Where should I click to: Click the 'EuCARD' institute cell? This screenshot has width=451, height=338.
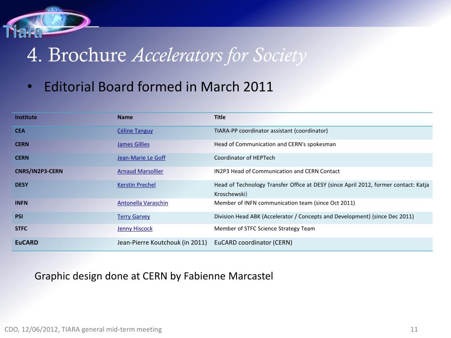[26, 242]
